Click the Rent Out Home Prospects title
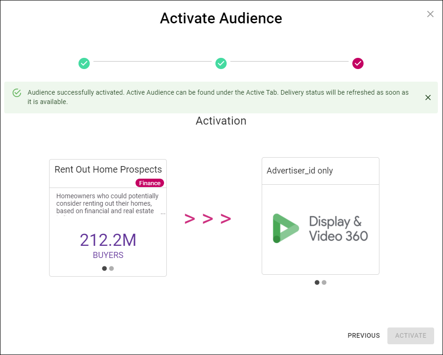Image resolution: width=443 pixels, height=355 pixels. [x=108, y=169]
